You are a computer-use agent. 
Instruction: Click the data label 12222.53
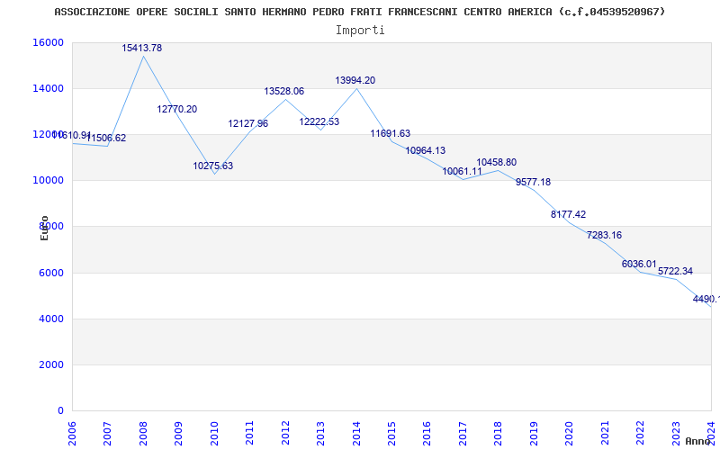(319, 121)
